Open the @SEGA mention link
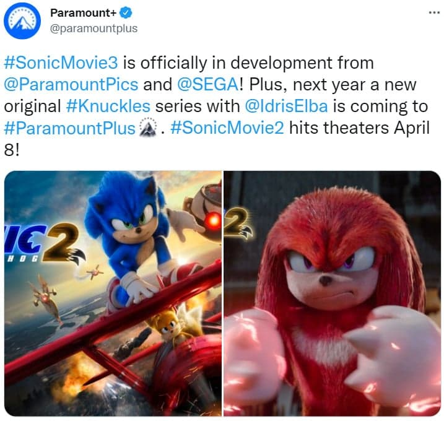Viewport: 444px width, 421px height. pyautogui.click(x=208, y=84)
